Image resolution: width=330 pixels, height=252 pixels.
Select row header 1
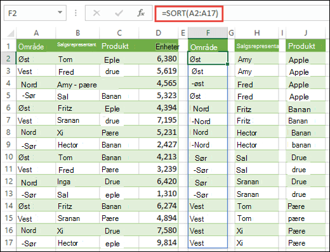point(8,46)
